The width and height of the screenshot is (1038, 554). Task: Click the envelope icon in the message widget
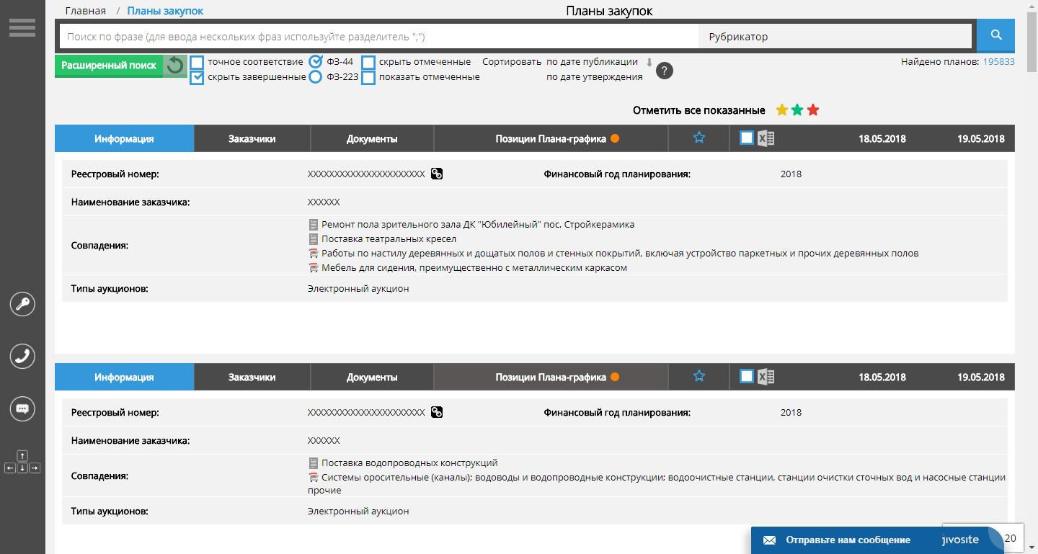(x=769, y=540)
